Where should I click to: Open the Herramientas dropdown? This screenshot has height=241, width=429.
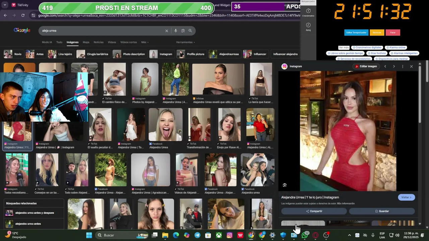pyautogui.click(x=185, y=42)
